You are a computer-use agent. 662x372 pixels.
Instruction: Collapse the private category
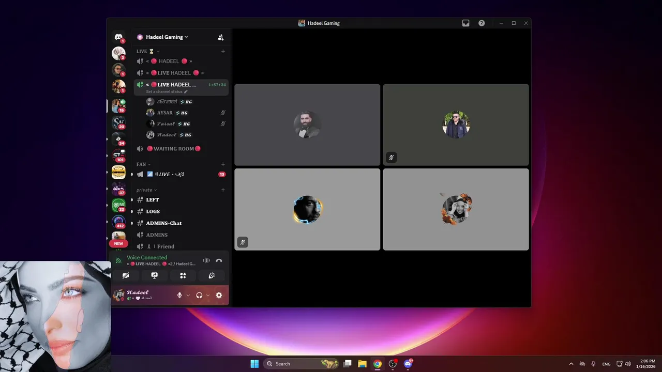point(146,190)
